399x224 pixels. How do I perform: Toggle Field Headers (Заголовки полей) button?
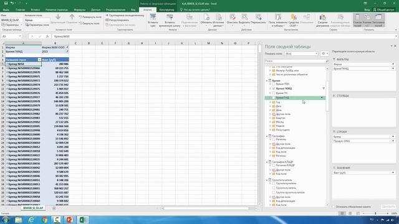378,21
